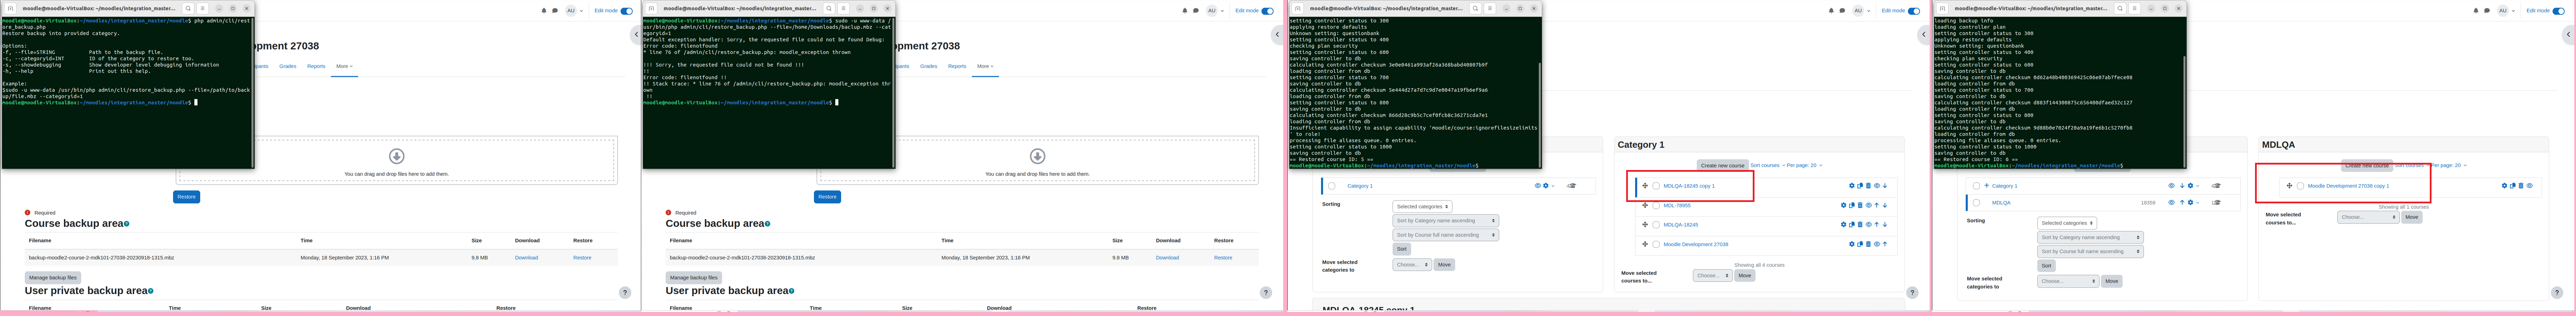
Task: Open the Grades tab in the first panel
Action: coord(288,66)
